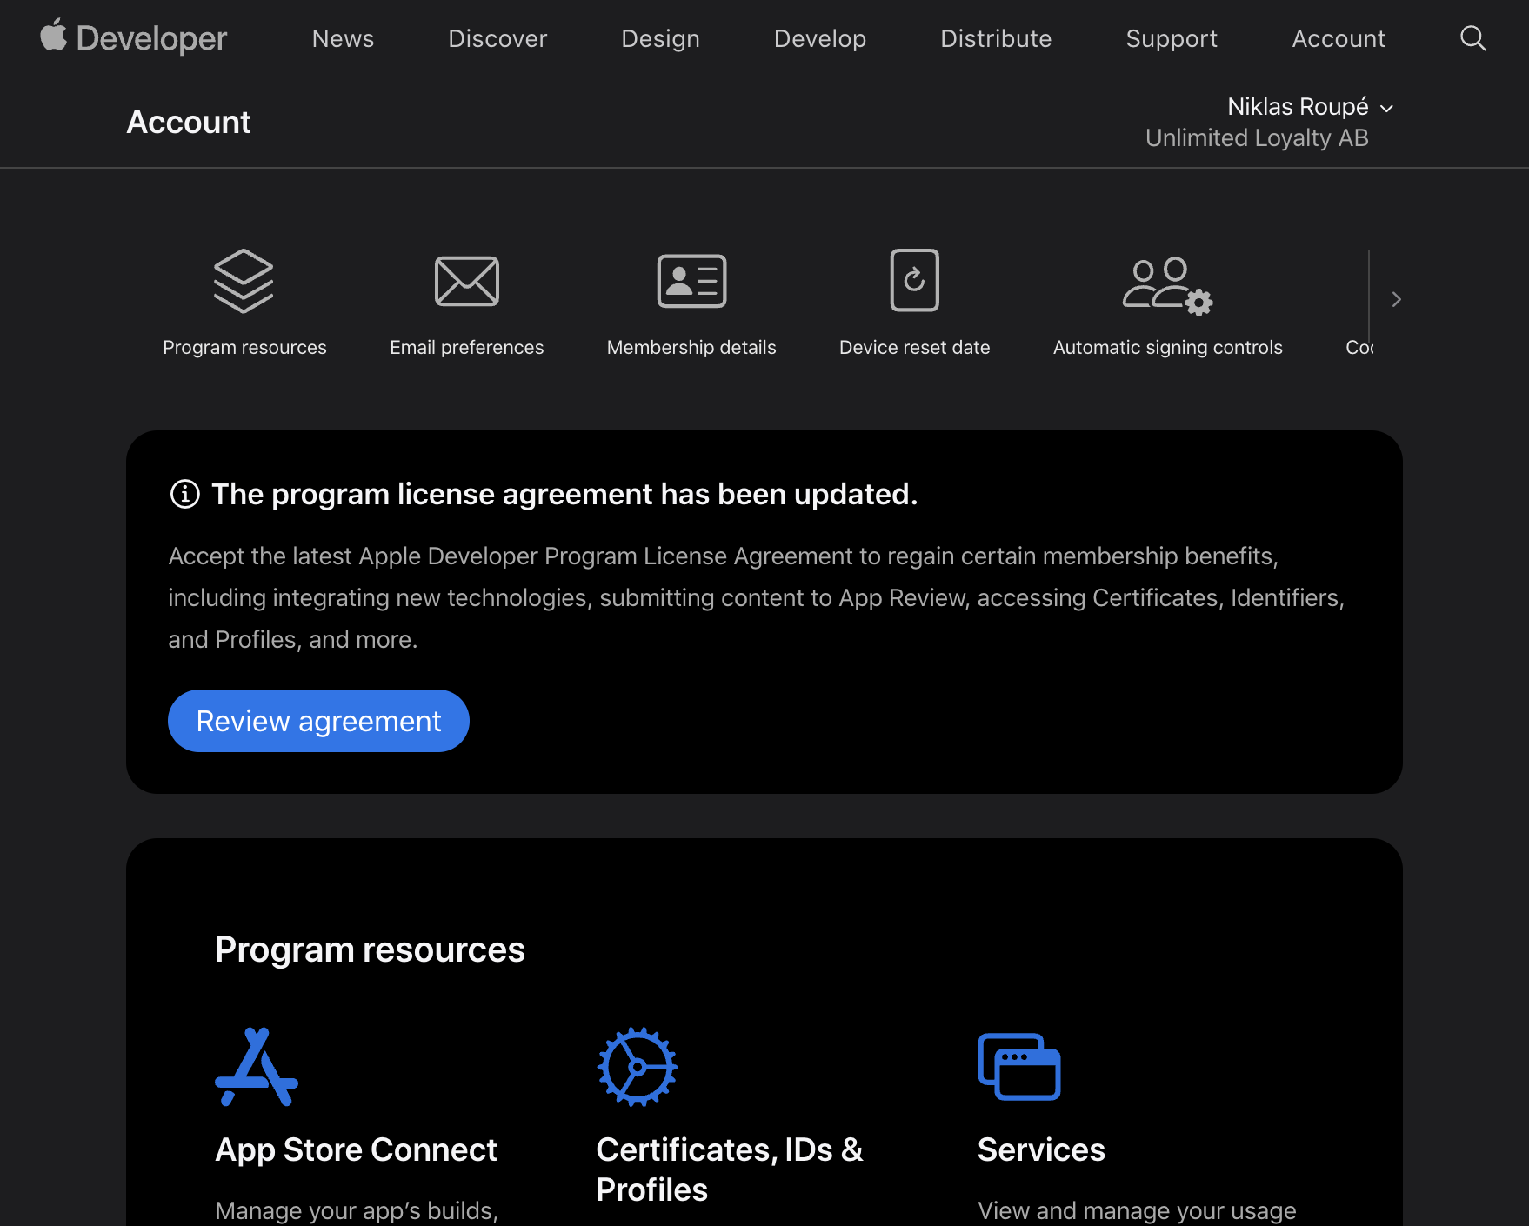Open the Services heading link
The height and width of the screenshot is (1226, 1529).
point(1041,1149)
